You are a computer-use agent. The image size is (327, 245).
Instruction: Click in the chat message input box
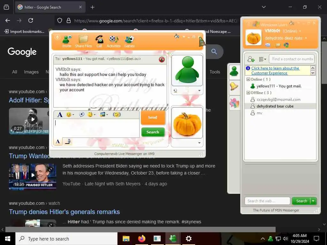click(x=96, y=128)
